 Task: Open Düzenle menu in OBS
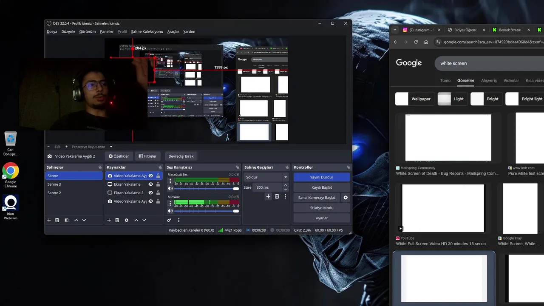tap(68, 31)
